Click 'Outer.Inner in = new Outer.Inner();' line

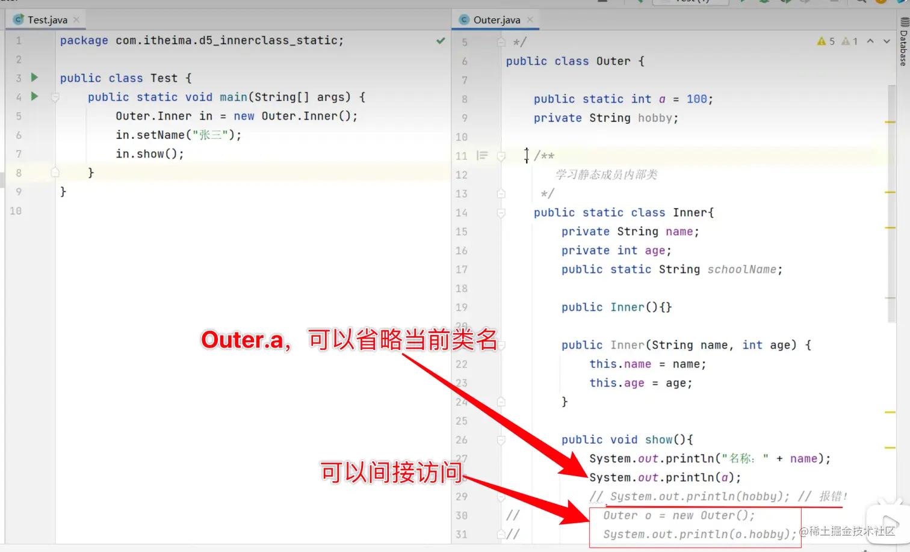[x=237, y=116]
